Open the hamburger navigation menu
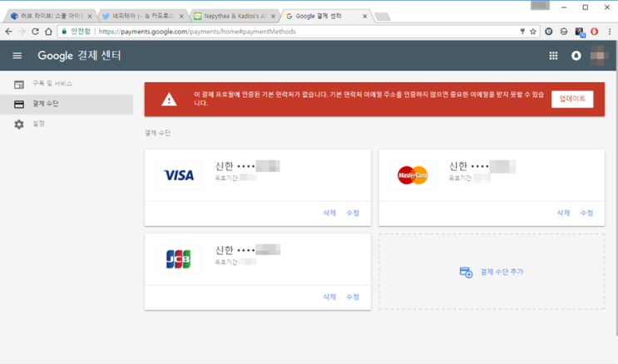 click(17, 56)
